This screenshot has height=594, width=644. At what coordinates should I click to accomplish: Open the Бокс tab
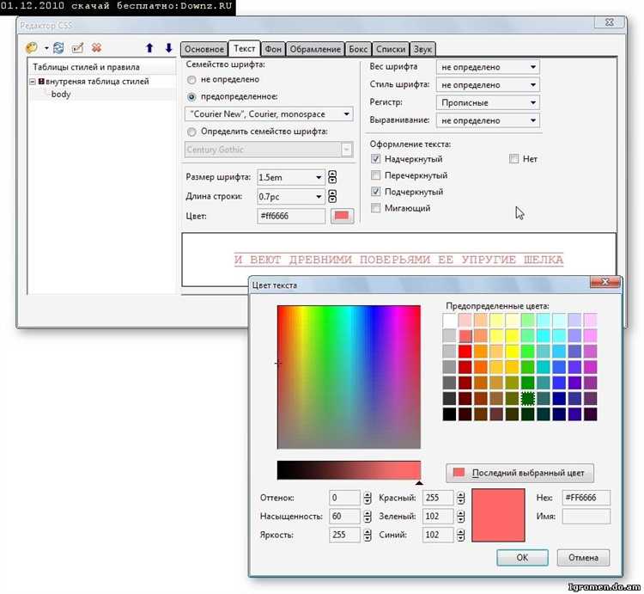(358, 49)
